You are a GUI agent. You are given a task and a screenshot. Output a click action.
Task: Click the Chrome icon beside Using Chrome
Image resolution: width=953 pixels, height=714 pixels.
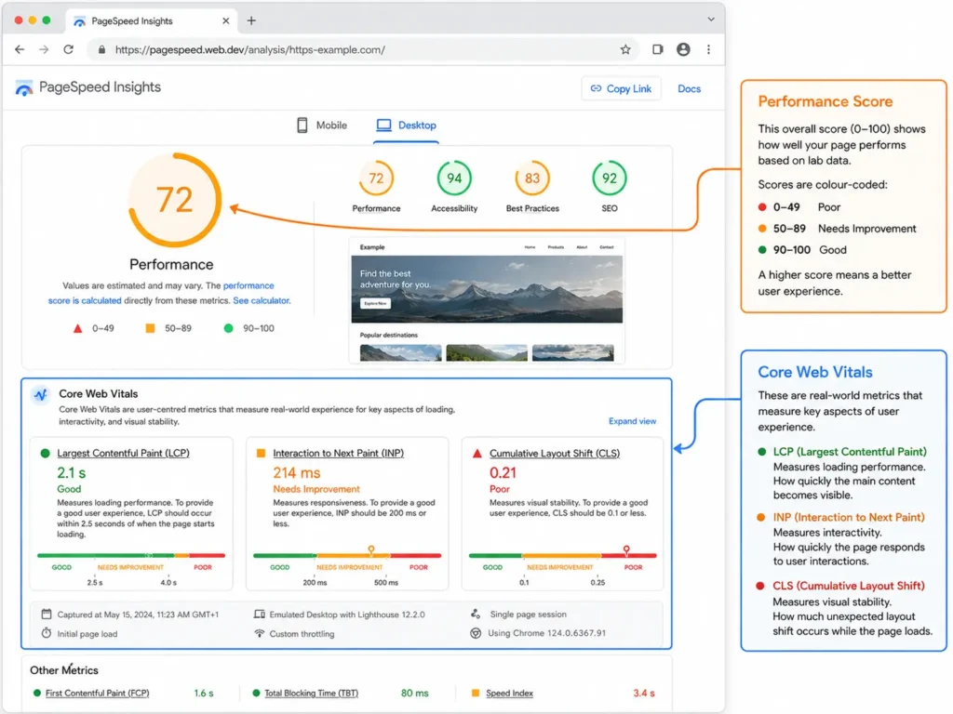point(476,633)
